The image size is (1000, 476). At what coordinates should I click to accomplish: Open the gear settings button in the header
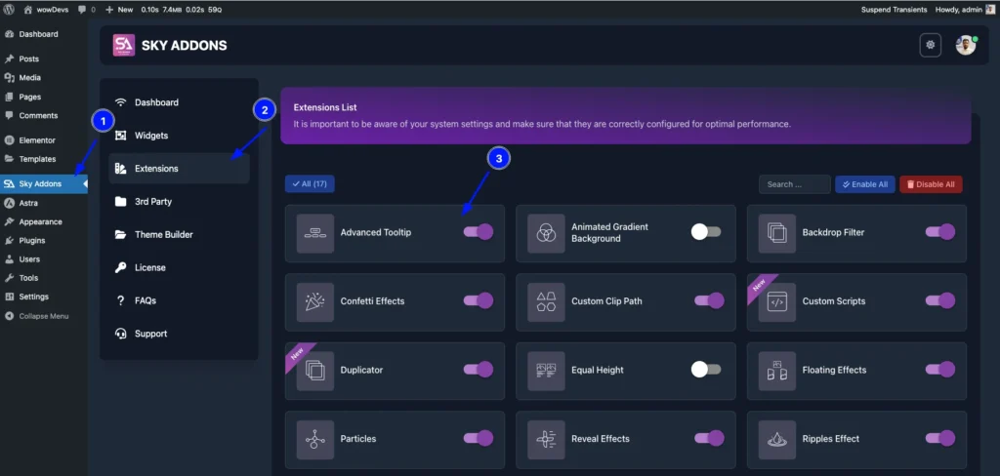[930, 45]
